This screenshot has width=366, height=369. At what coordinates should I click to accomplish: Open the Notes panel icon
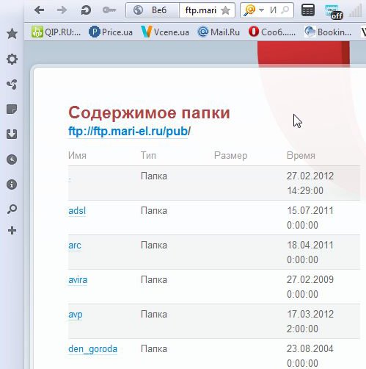click(12, 110)
